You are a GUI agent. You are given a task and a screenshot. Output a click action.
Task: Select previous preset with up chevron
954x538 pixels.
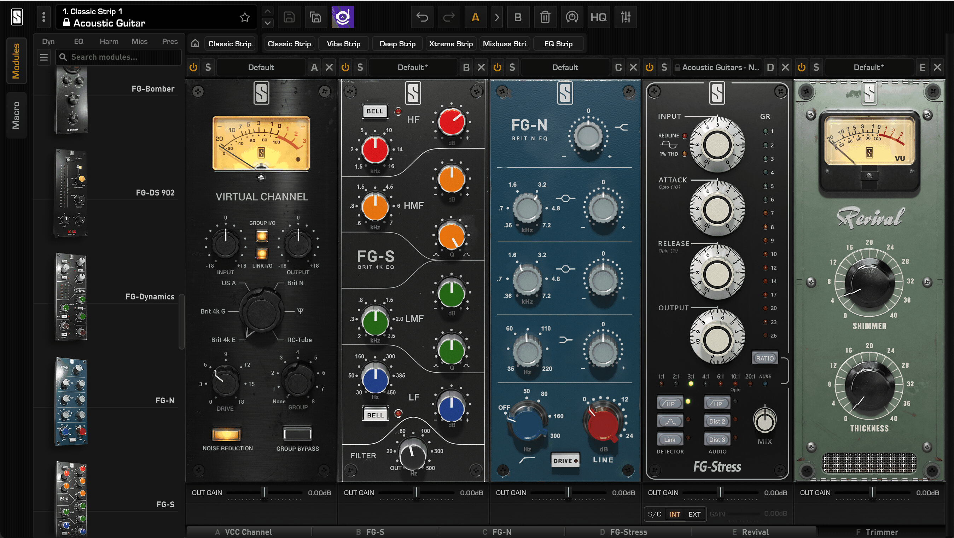[267, 11]
